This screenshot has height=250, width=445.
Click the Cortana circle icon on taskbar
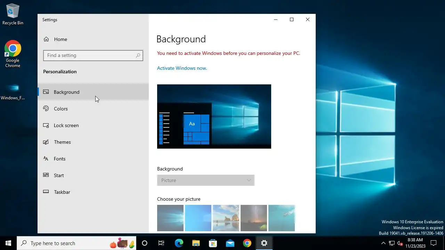coord(145,243)
